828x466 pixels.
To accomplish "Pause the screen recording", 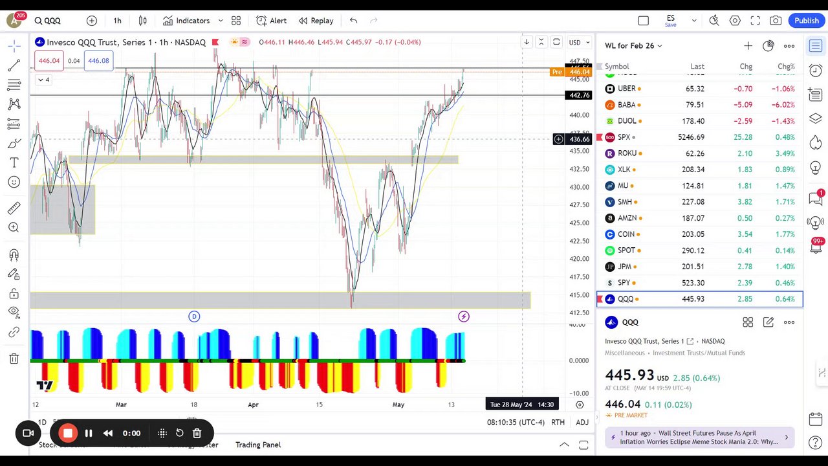I will (x=89, y=433).
